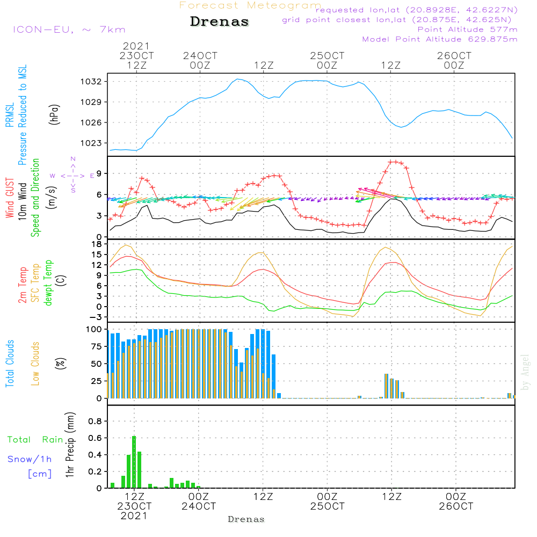This screenshot has height=537, width=537.
Task: Click "Point Altitude 577m" text
Action: (x=467, y=30)
